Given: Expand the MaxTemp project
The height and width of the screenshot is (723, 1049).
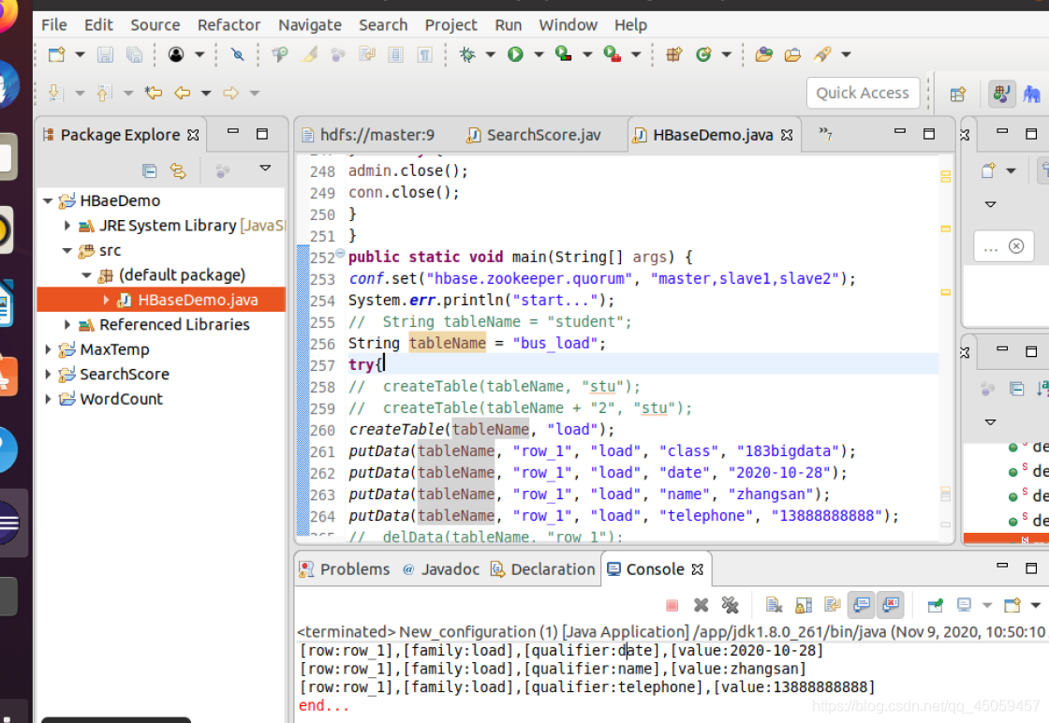Looking at the screenshot, I should coord(48,349).
